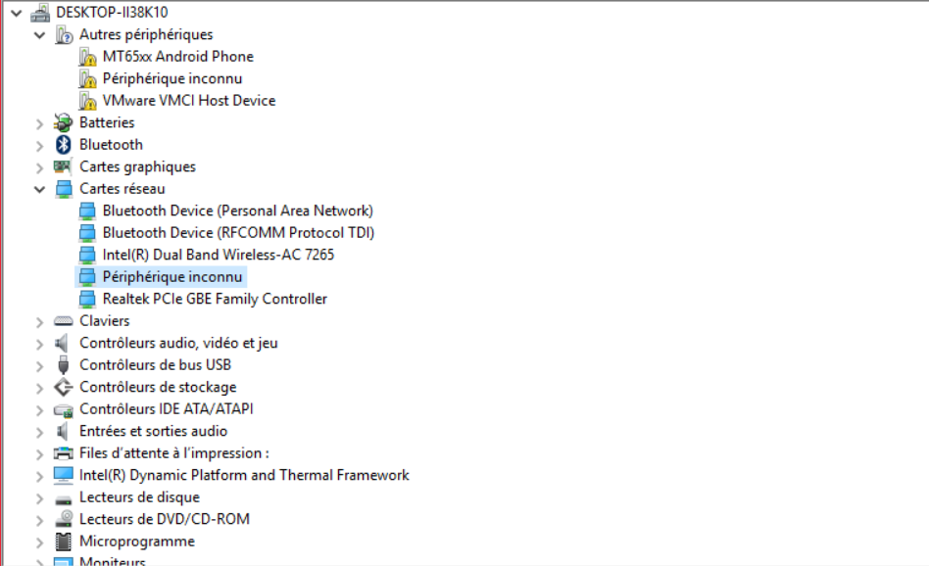Click the Batteries category icon
929x566 pixels.
(x=64, y=122)
